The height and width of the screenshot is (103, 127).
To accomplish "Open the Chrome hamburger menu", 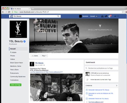I will point(126,12).
